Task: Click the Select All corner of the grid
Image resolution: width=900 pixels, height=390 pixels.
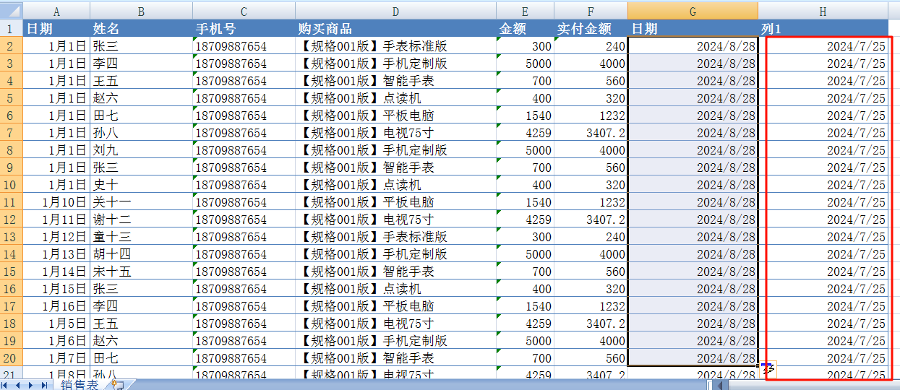Action: click(x=12, y=11)
